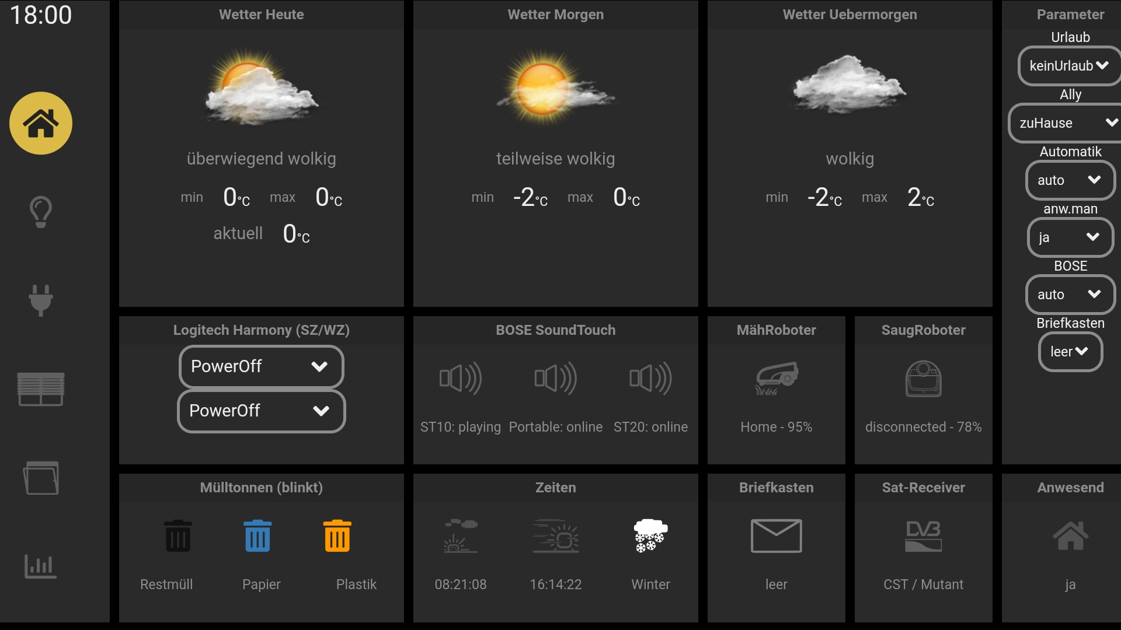The height and width of the screenshot is (630, 1121).
Task: Open the statistics chart page
Action: (x=41, y=566)
